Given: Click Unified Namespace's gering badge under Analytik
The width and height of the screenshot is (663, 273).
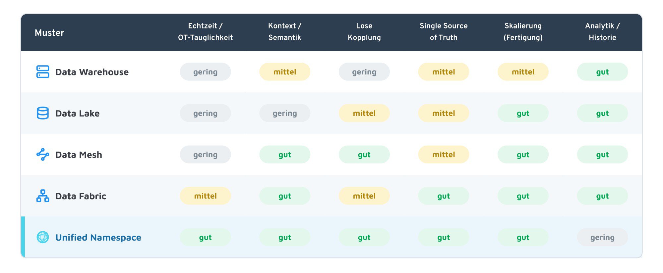Looking at the screenshot, I should click(602, 237).
